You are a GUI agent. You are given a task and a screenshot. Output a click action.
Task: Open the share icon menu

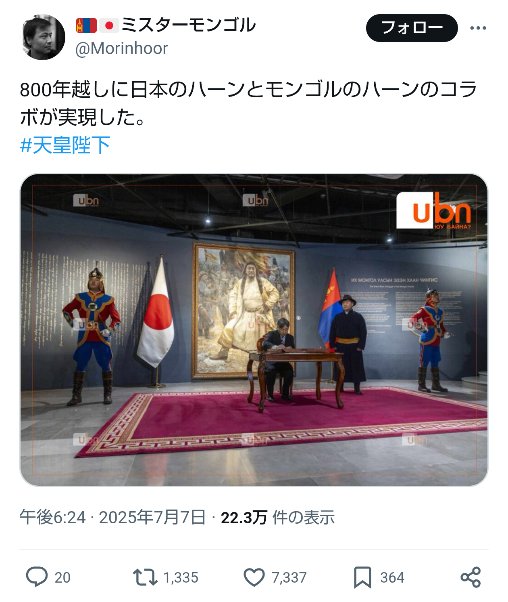pos(471,577)
